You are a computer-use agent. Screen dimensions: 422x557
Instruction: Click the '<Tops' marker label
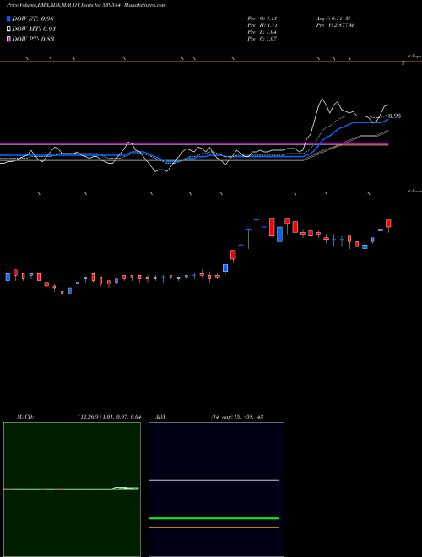pos(414,56)
